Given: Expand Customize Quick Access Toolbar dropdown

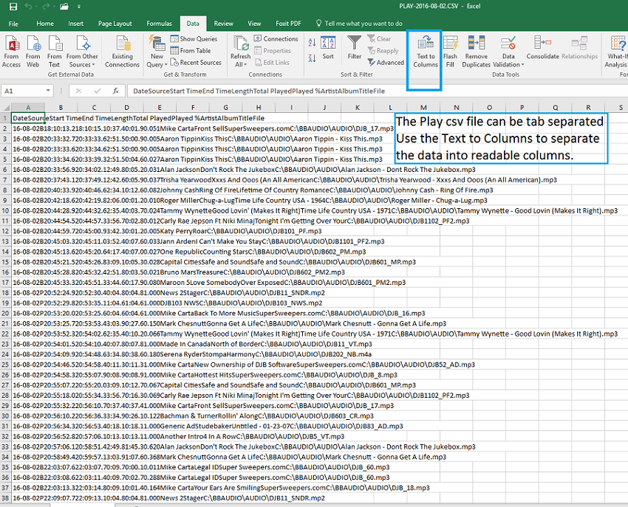Looking at the screenshot, I should tap(79, 7).
